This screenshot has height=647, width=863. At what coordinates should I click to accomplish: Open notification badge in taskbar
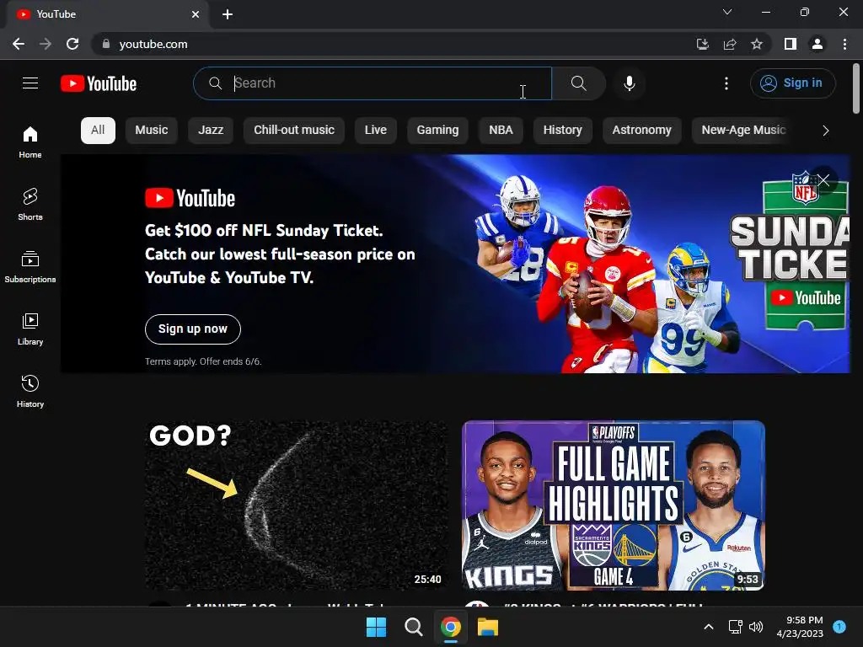tap(839, 626)
